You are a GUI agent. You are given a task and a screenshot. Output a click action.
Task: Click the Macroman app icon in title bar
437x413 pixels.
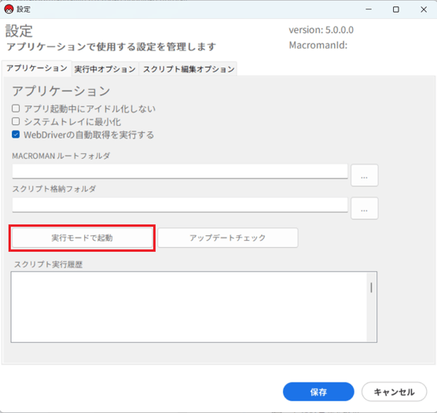pyautogui.click(x=9, y=9)
